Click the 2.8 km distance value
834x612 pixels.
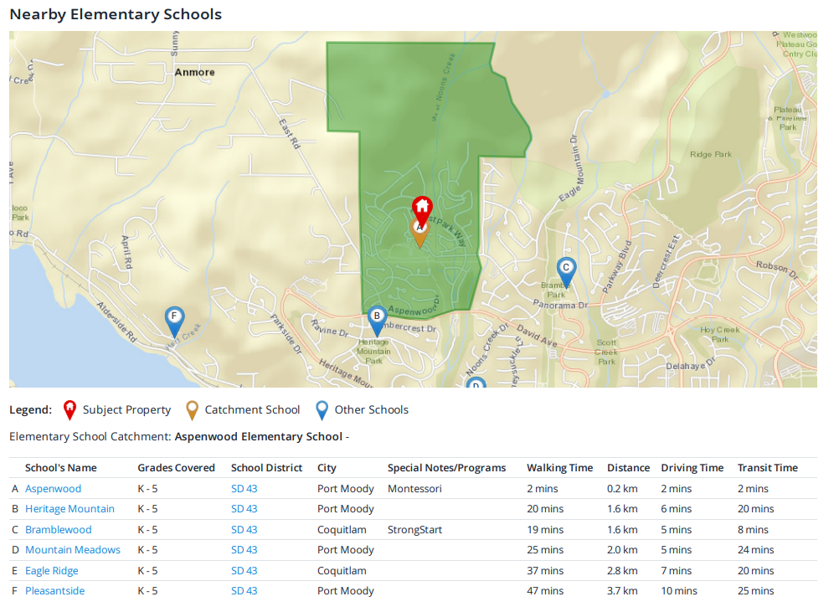click(622, 570)
